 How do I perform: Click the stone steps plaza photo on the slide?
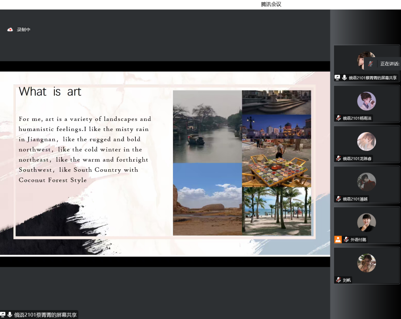tap(277, 102)
